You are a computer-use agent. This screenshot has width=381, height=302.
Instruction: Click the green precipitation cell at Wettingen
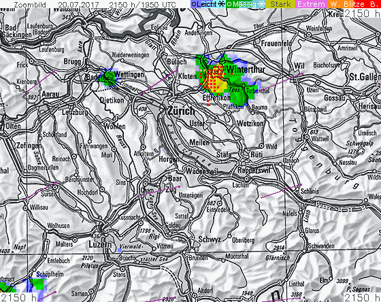tap(107, 78)
